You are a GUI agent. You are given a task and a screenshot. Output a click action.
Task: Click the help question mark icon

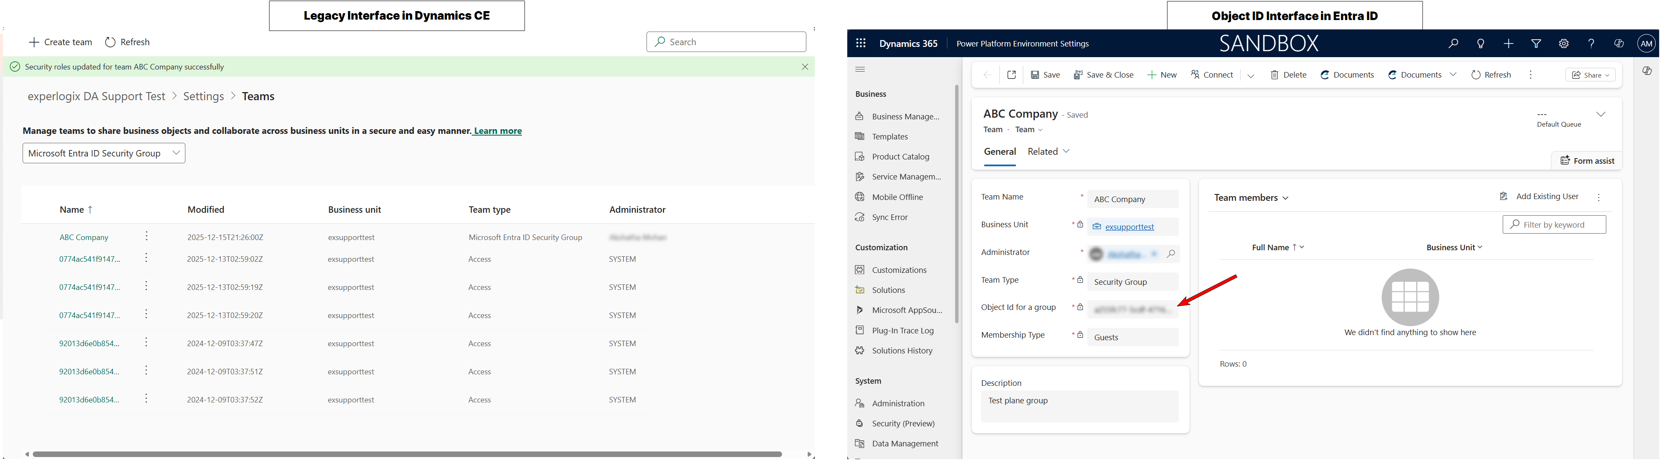tap(1591, 44)
